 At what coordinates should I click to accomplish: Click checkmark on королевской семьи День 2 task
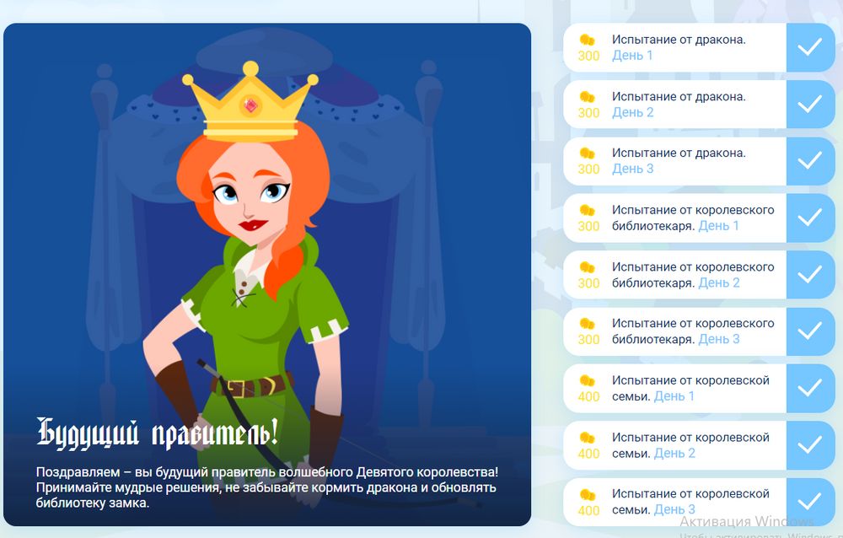click(812, 444)
